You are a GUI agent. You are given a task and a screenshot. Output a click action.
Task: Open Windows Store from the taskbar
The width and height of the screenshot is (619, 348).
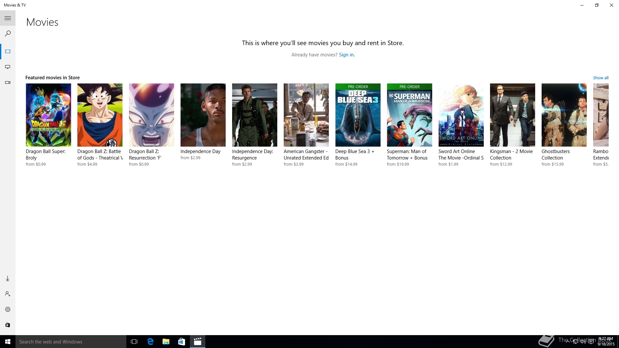[x=182, y=342]
